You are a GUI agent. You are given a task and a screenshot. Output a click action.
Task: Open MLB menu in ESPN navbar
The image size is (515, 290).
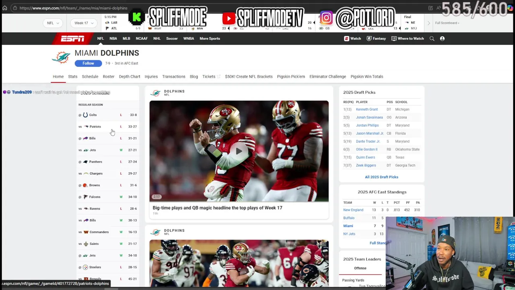(126, 39)
